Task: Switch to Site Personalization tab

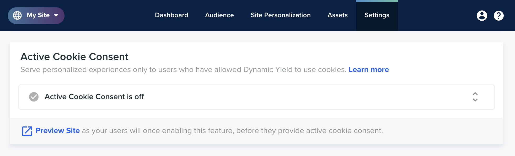Action: [281, 15]
